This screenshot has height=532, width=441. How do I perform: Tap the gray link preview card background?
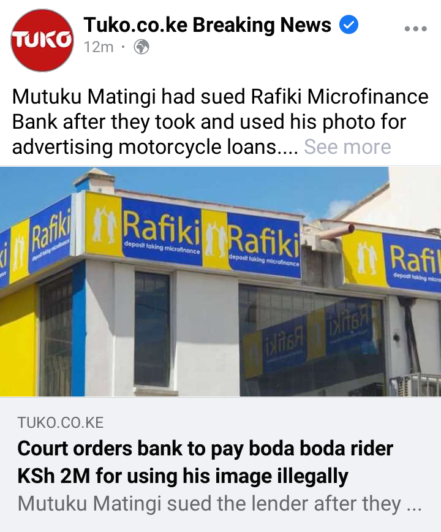[221, 464]
